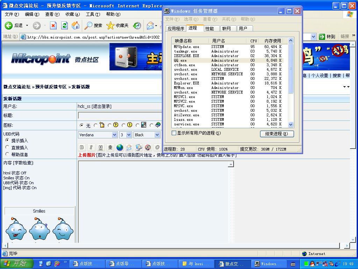Switch to the 联网 tab
Screen dimensions: 358x269
(226, 28)
